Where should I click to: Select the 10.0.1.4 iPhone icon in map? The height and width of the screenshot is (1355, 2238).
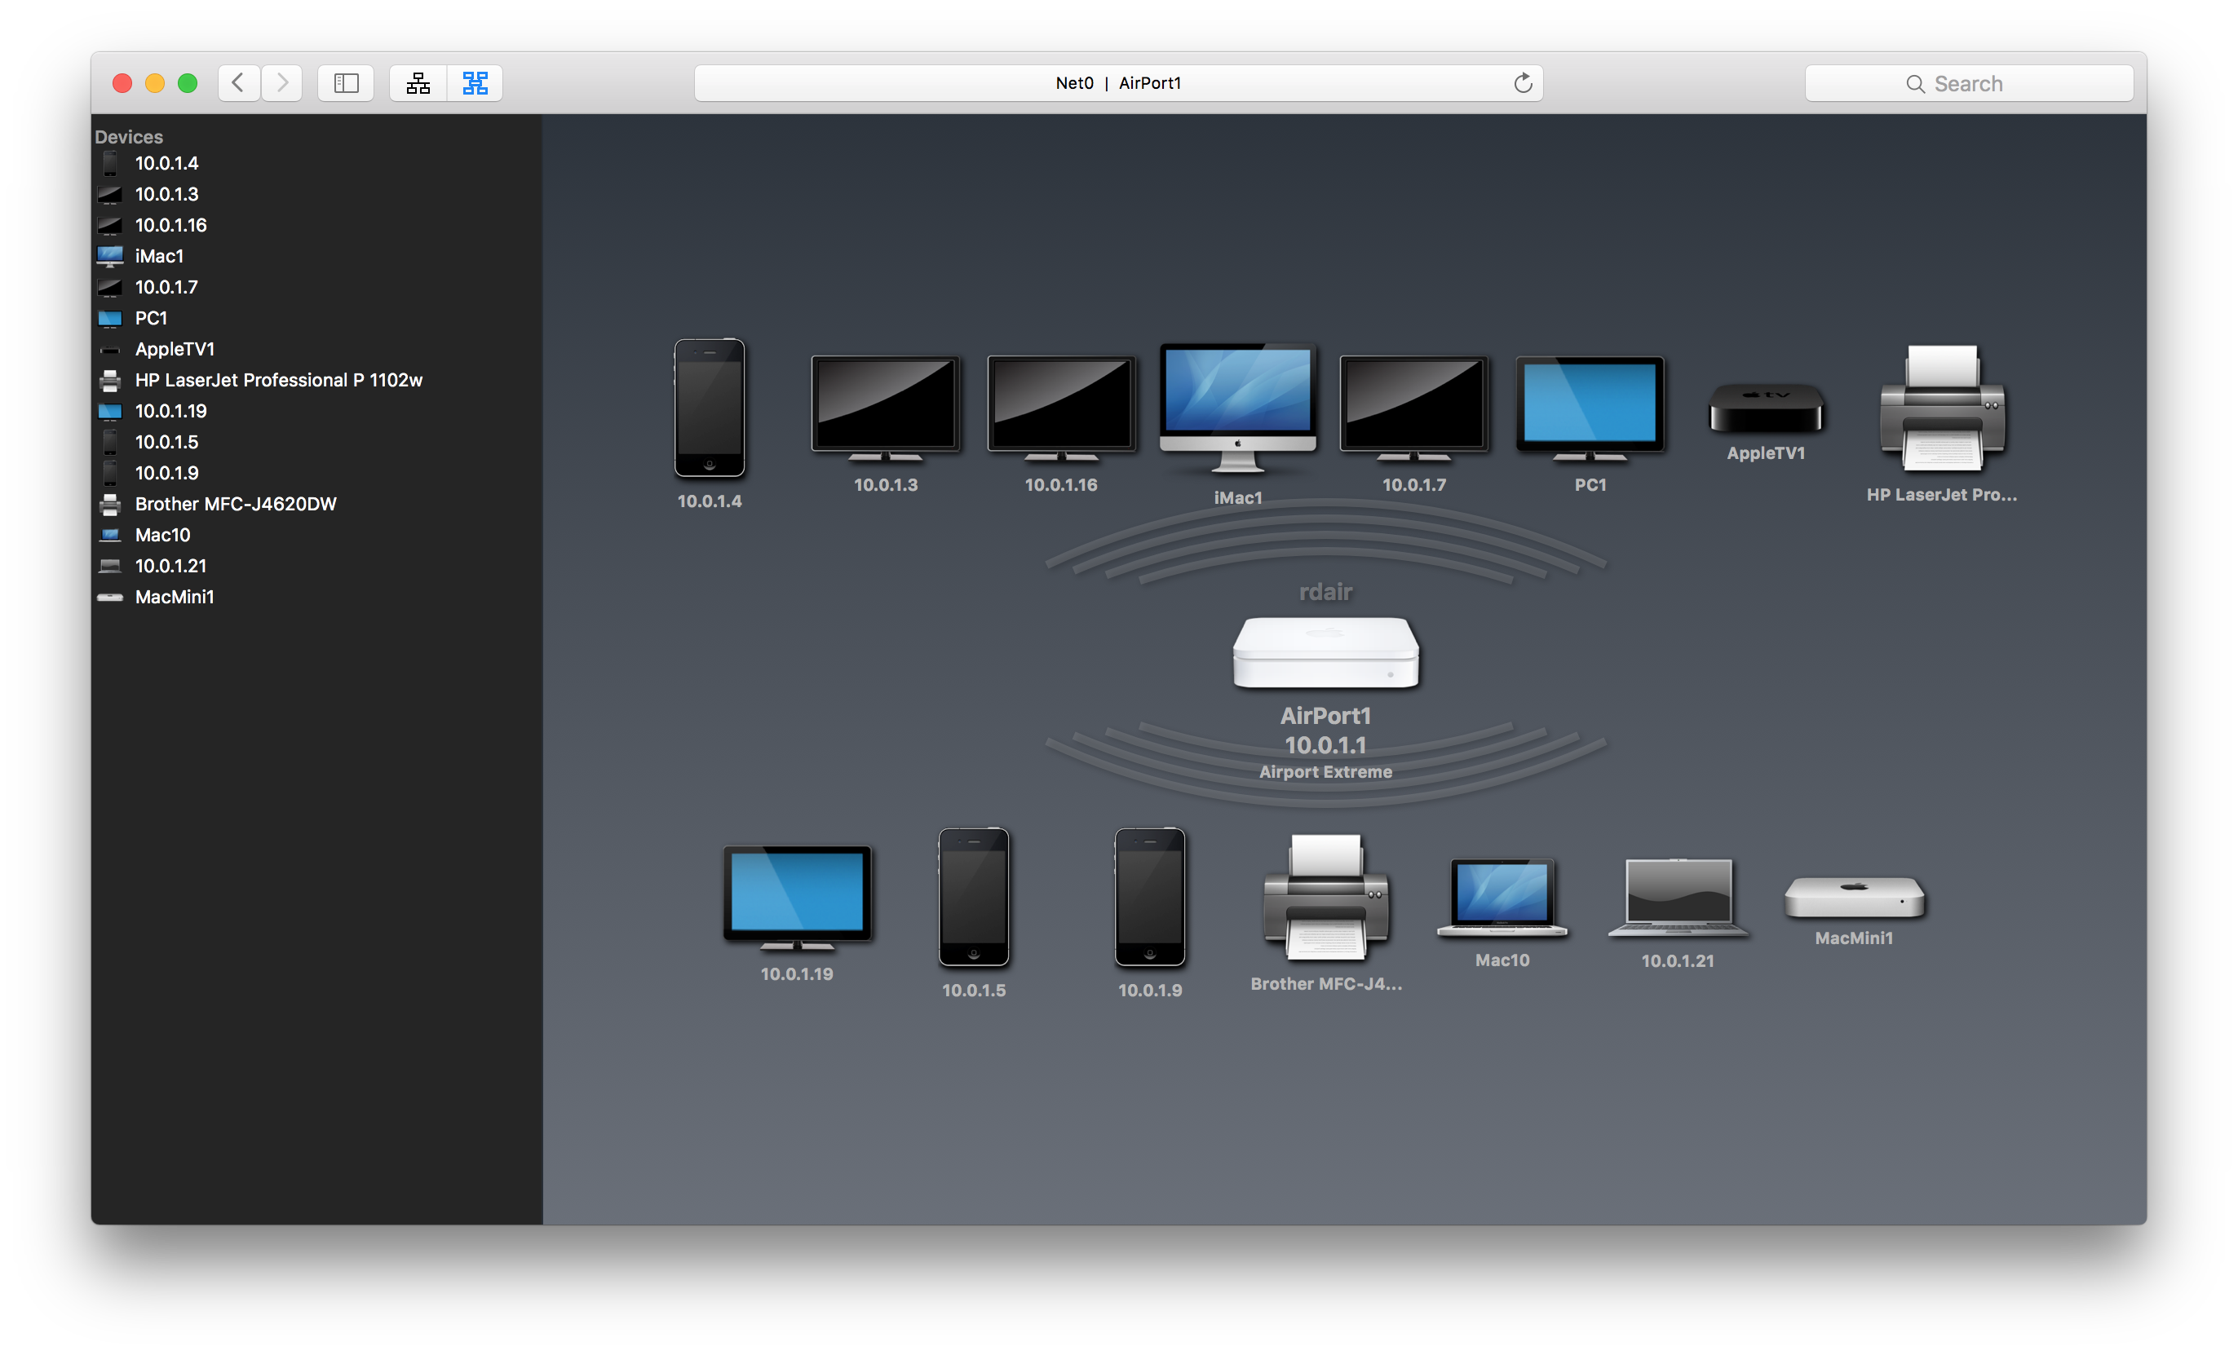[x=710, y=408]
